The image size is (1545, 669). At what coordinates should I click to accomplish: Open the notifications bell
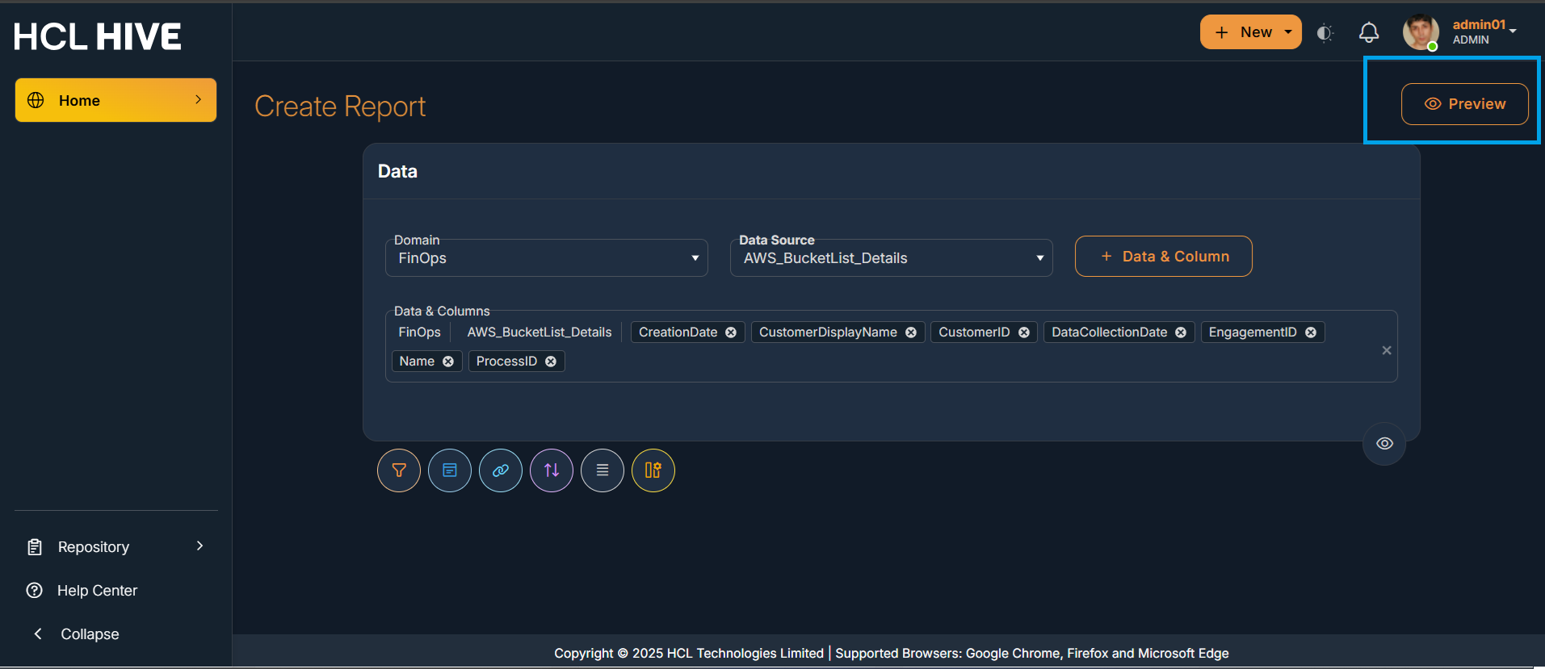point(1369,33)
